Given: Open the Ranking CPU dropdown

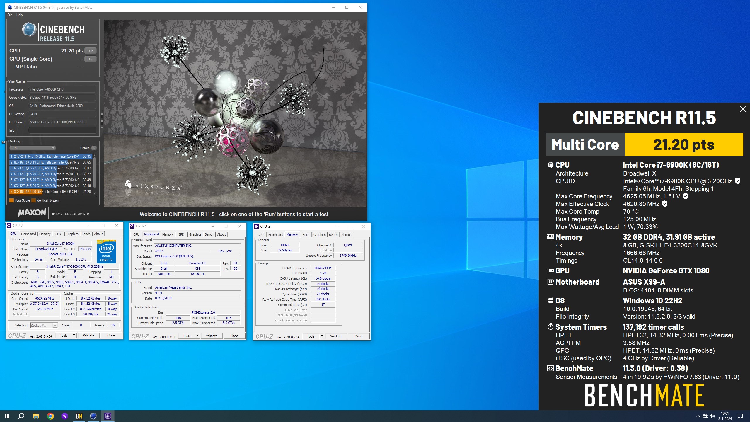Looking at the screenshot, I should (32, 148).
